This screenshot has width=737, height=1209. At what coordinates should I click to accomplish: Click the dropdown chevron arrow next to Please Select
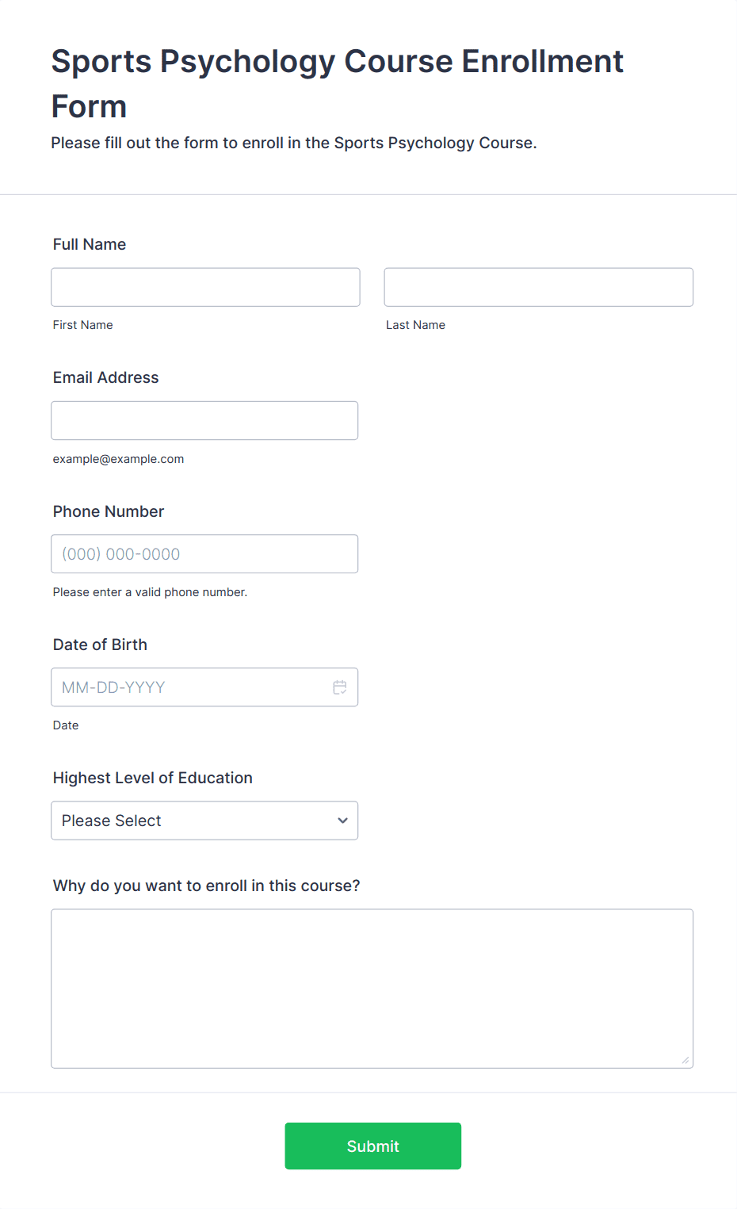(342, 821)
